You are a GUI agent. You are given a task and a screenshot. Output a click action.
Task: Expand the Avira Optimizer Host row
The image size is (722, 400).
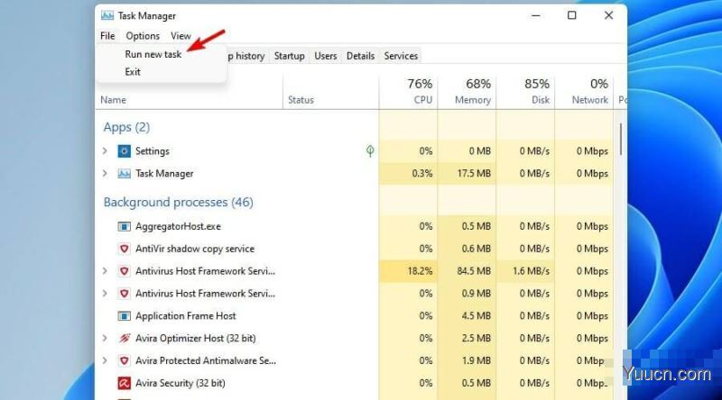(x=105, y=339)
